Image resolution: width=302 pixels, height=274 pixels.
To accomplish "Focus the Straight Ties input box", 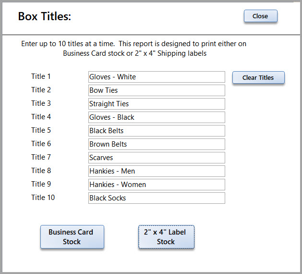I will [x=157, y=104].
